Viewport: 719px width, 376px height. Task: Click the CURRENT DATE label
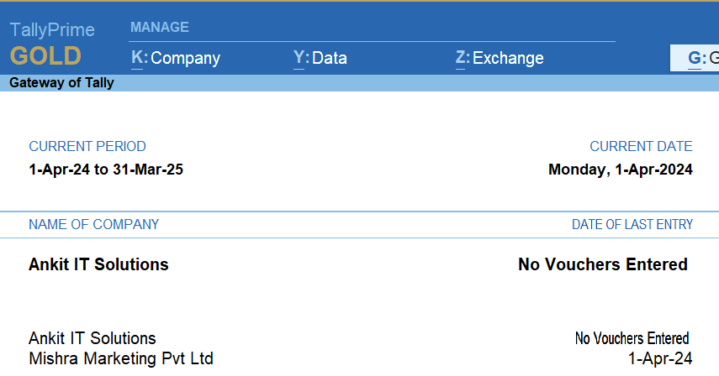(x=641, y=146)
